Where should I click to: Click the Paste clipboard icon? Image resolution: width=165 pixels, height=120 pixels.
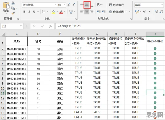pyautogui.click(x=6, y=5)
